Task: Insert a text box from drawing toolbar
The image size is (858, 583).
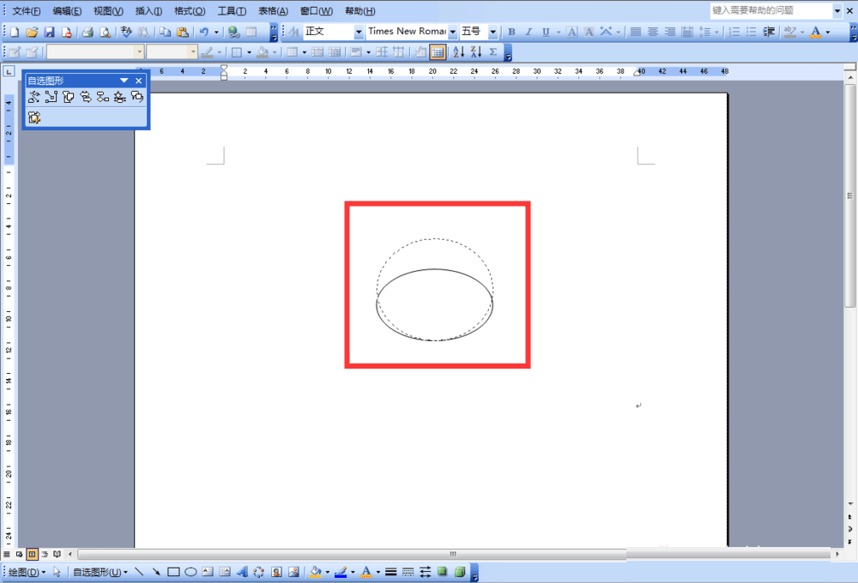Action: click(208, 572)
